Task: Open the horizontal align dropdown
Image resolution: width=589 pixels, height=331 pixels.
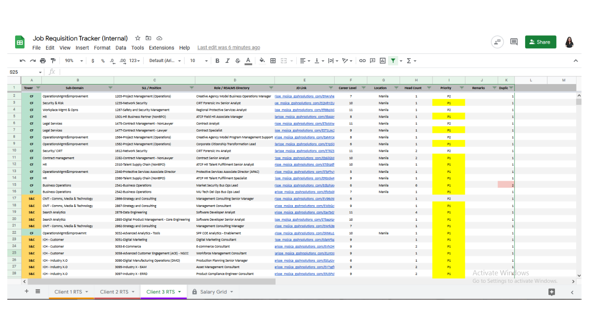Action: tap(305, 61)
